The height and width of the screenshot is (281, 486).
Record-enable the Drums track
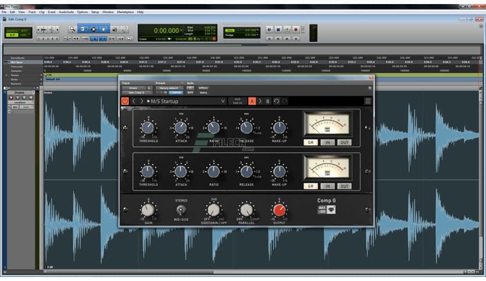[x=11, y=98]
